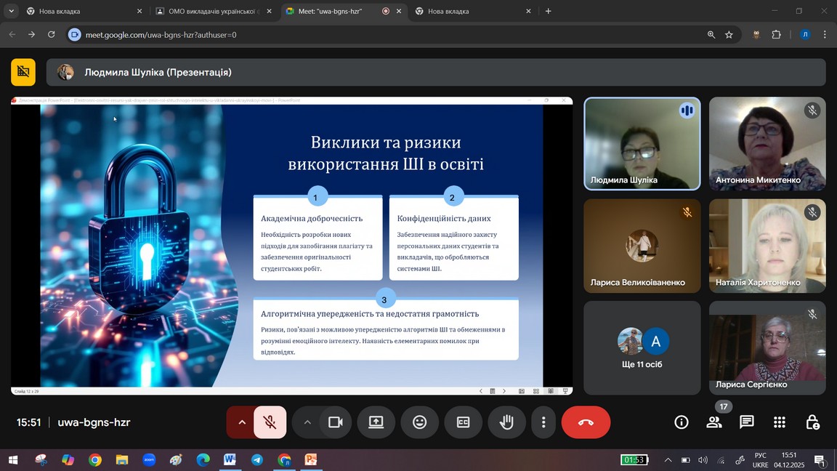Switch to ОМО викладачів tab
The width and height of the screenshot is (837, 471).
[x=211, y=12]
